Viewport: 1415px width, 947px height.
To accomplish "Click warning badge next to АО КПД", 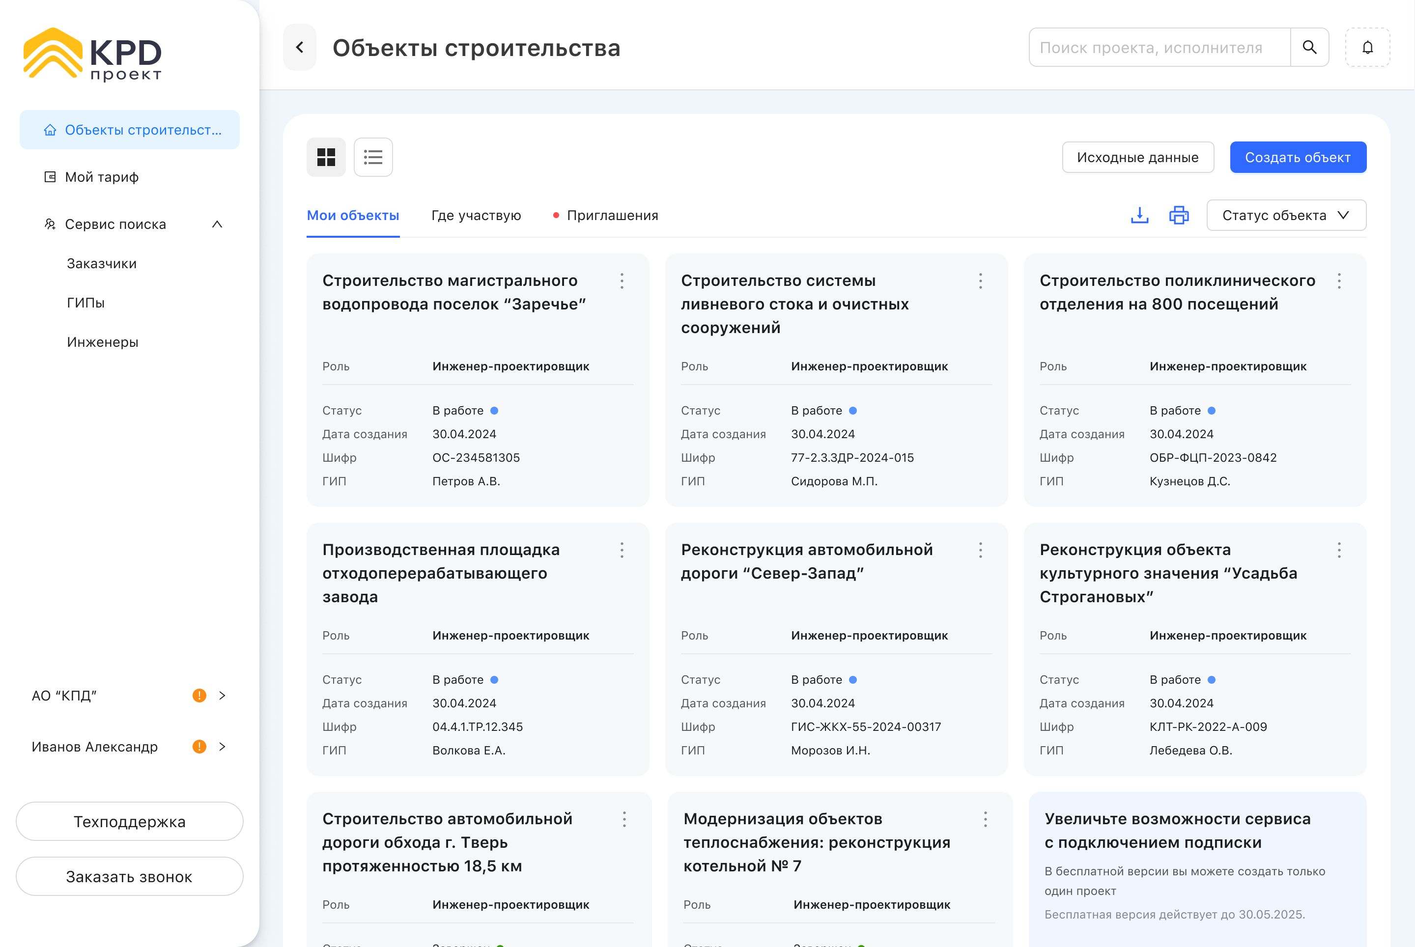I will tap(199, 696).
